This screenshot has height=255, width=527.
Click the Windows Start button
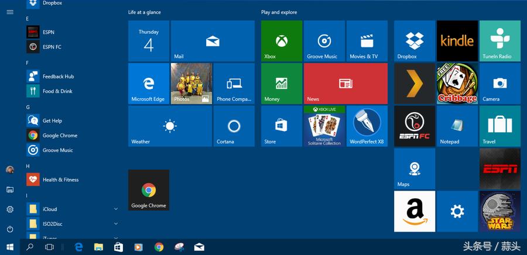point(10,247)
